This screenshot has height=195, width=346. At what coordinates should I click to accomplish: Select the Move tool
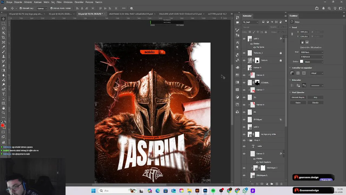(x=4, y=19)
